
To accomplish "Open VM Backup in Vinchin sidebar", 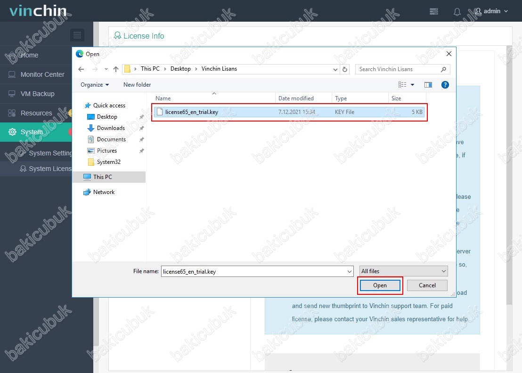I will (37, 94).
